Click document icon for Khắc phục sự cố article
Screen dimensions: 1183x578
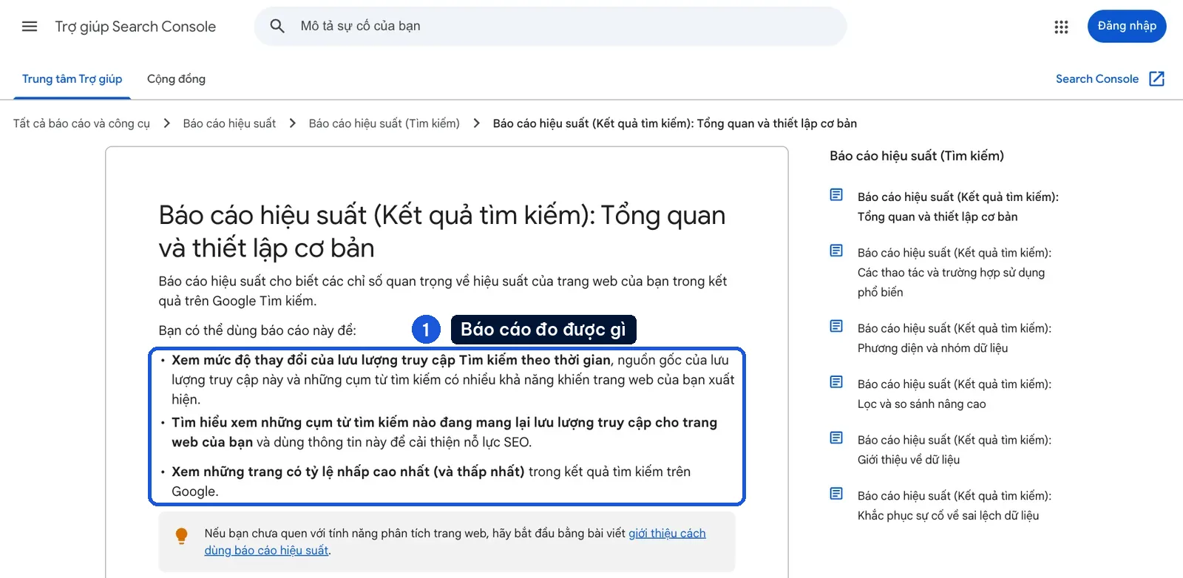click(x=836, y=494)
